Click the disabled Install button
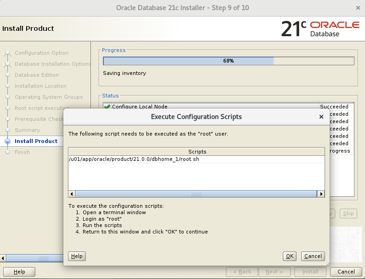The width and height of the screenshot is (365, 279). click(x=310, y=272)
